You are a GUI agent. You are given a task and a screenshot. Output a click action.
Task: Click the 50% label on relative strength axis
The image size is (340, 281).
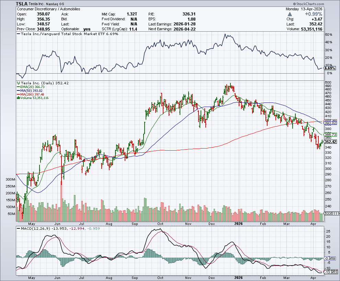(x=329, y=34)
